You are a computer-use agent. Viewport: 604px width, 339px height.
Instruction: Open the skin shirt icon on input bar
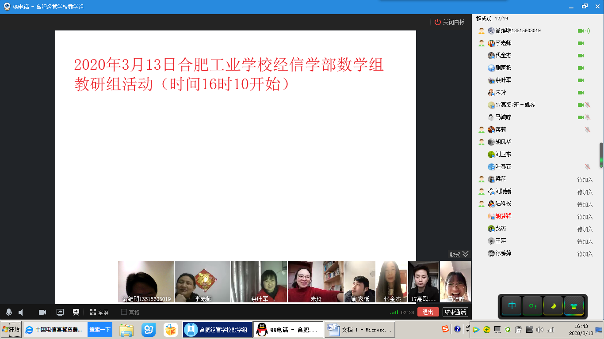click(573, 305)
